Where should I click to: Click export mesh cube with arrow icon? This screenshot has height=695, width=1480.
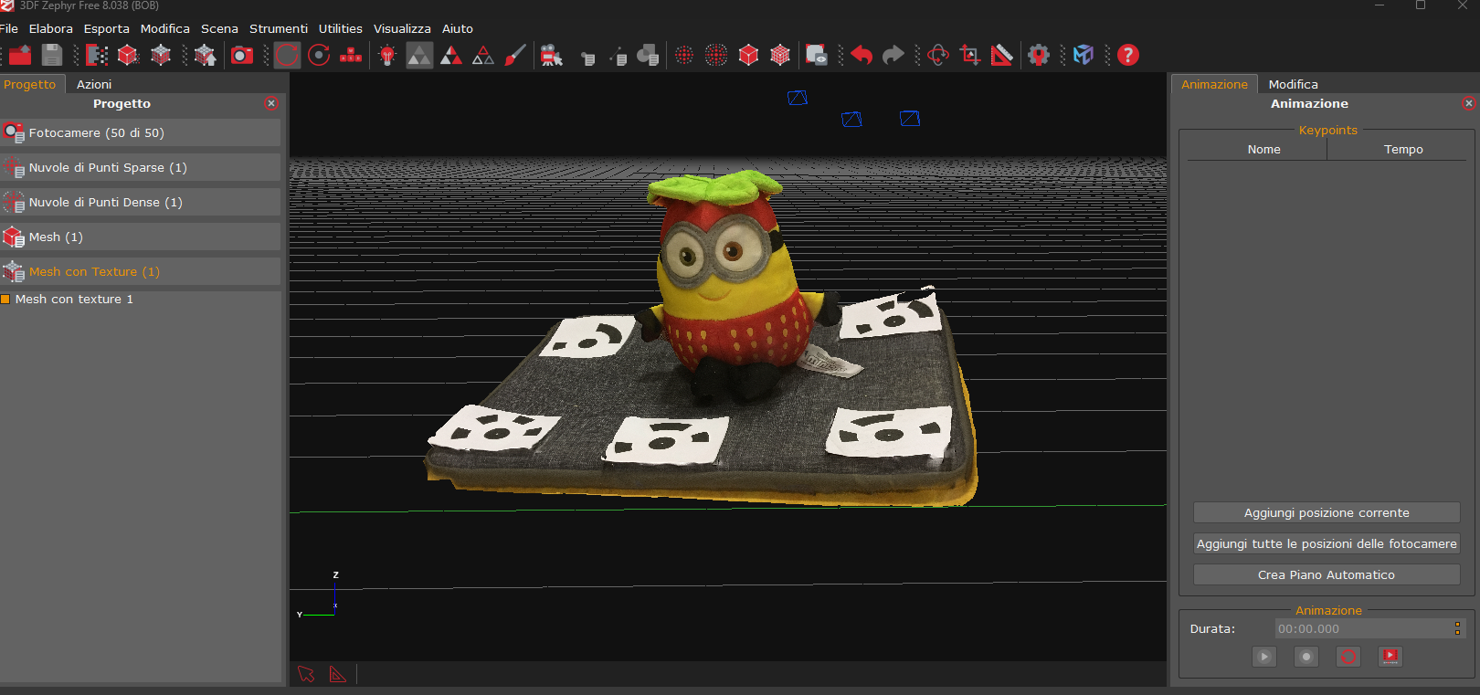tap(206, 55)
